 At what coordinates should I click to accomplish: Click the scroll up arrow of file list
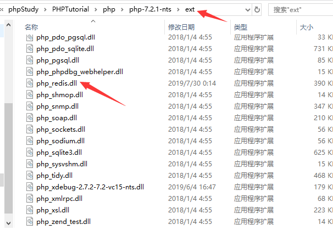(x=8, y=25)
